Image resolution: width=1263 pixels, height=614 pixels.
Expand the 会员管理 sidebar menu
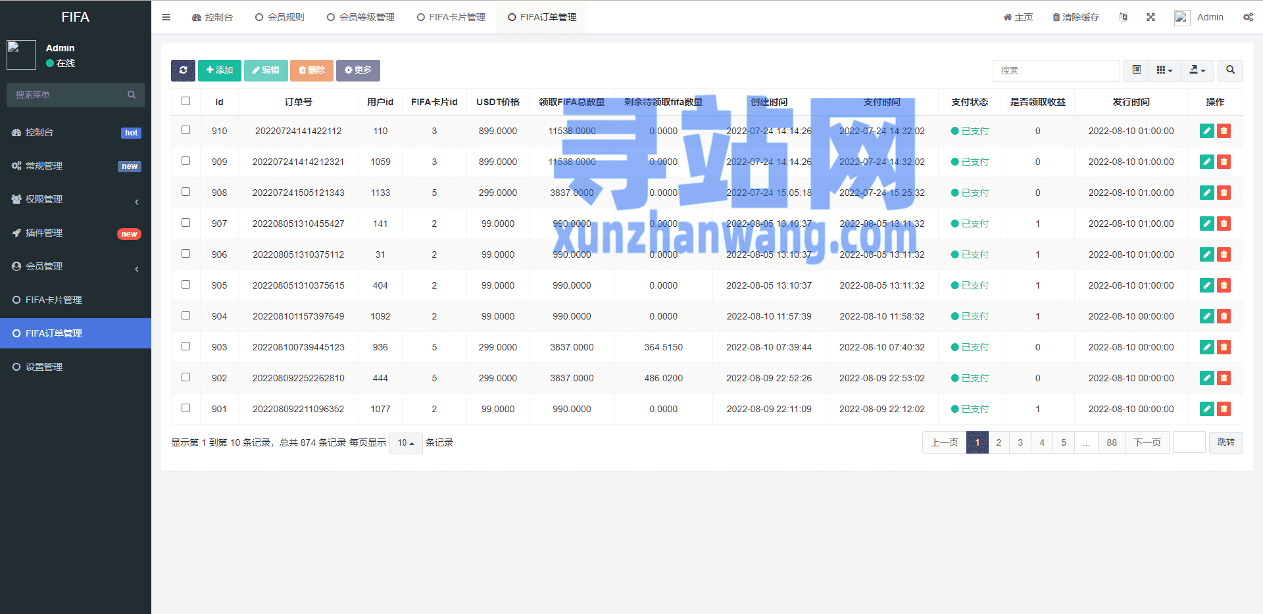click(76, 266)
